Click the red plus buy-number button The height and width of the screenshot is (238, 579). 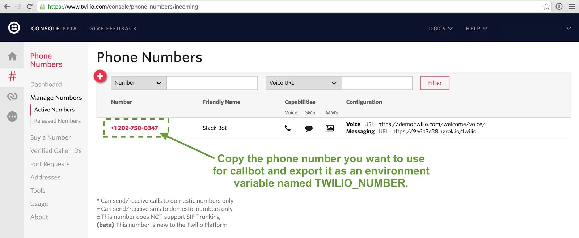tap(100, 76)
